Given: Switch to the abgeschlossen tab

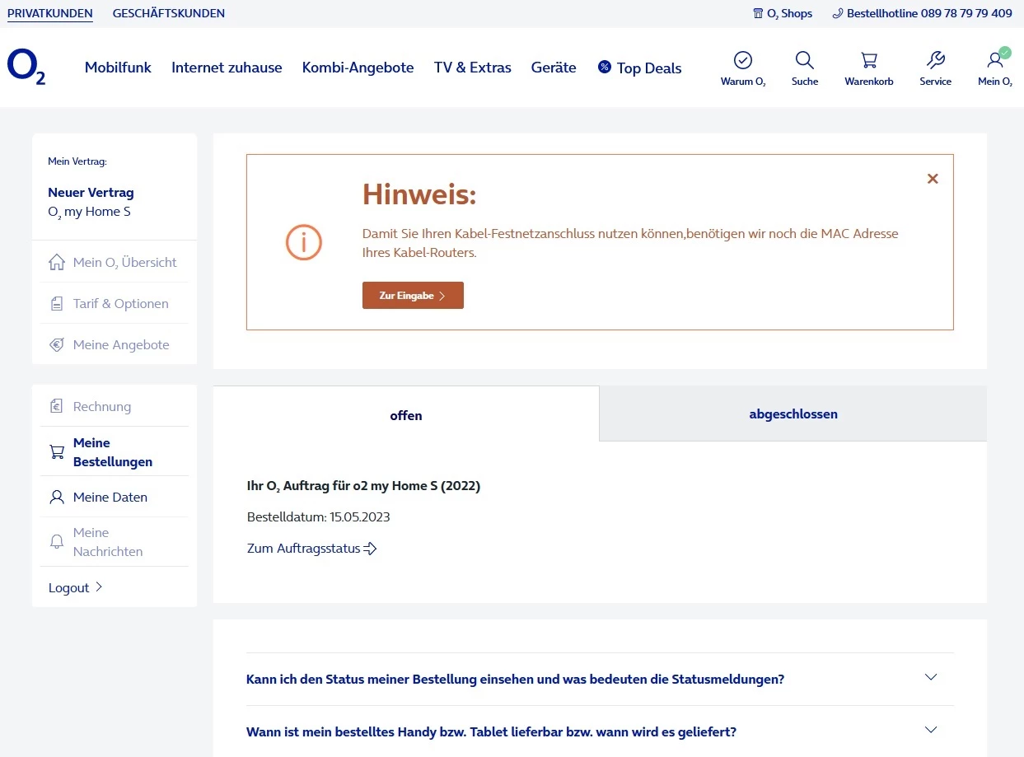Looking at the screenshot, I should [793, 414].
